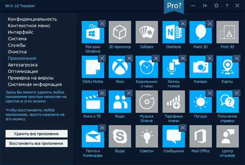Delete Карты via its corner X
Viewport: 245px width, 165px height.
(236, 58)
